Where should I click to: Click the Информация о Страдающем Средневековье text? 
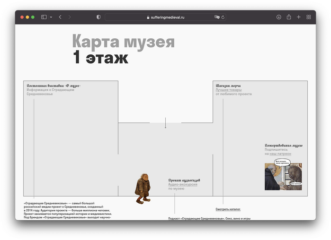(51, 92)
